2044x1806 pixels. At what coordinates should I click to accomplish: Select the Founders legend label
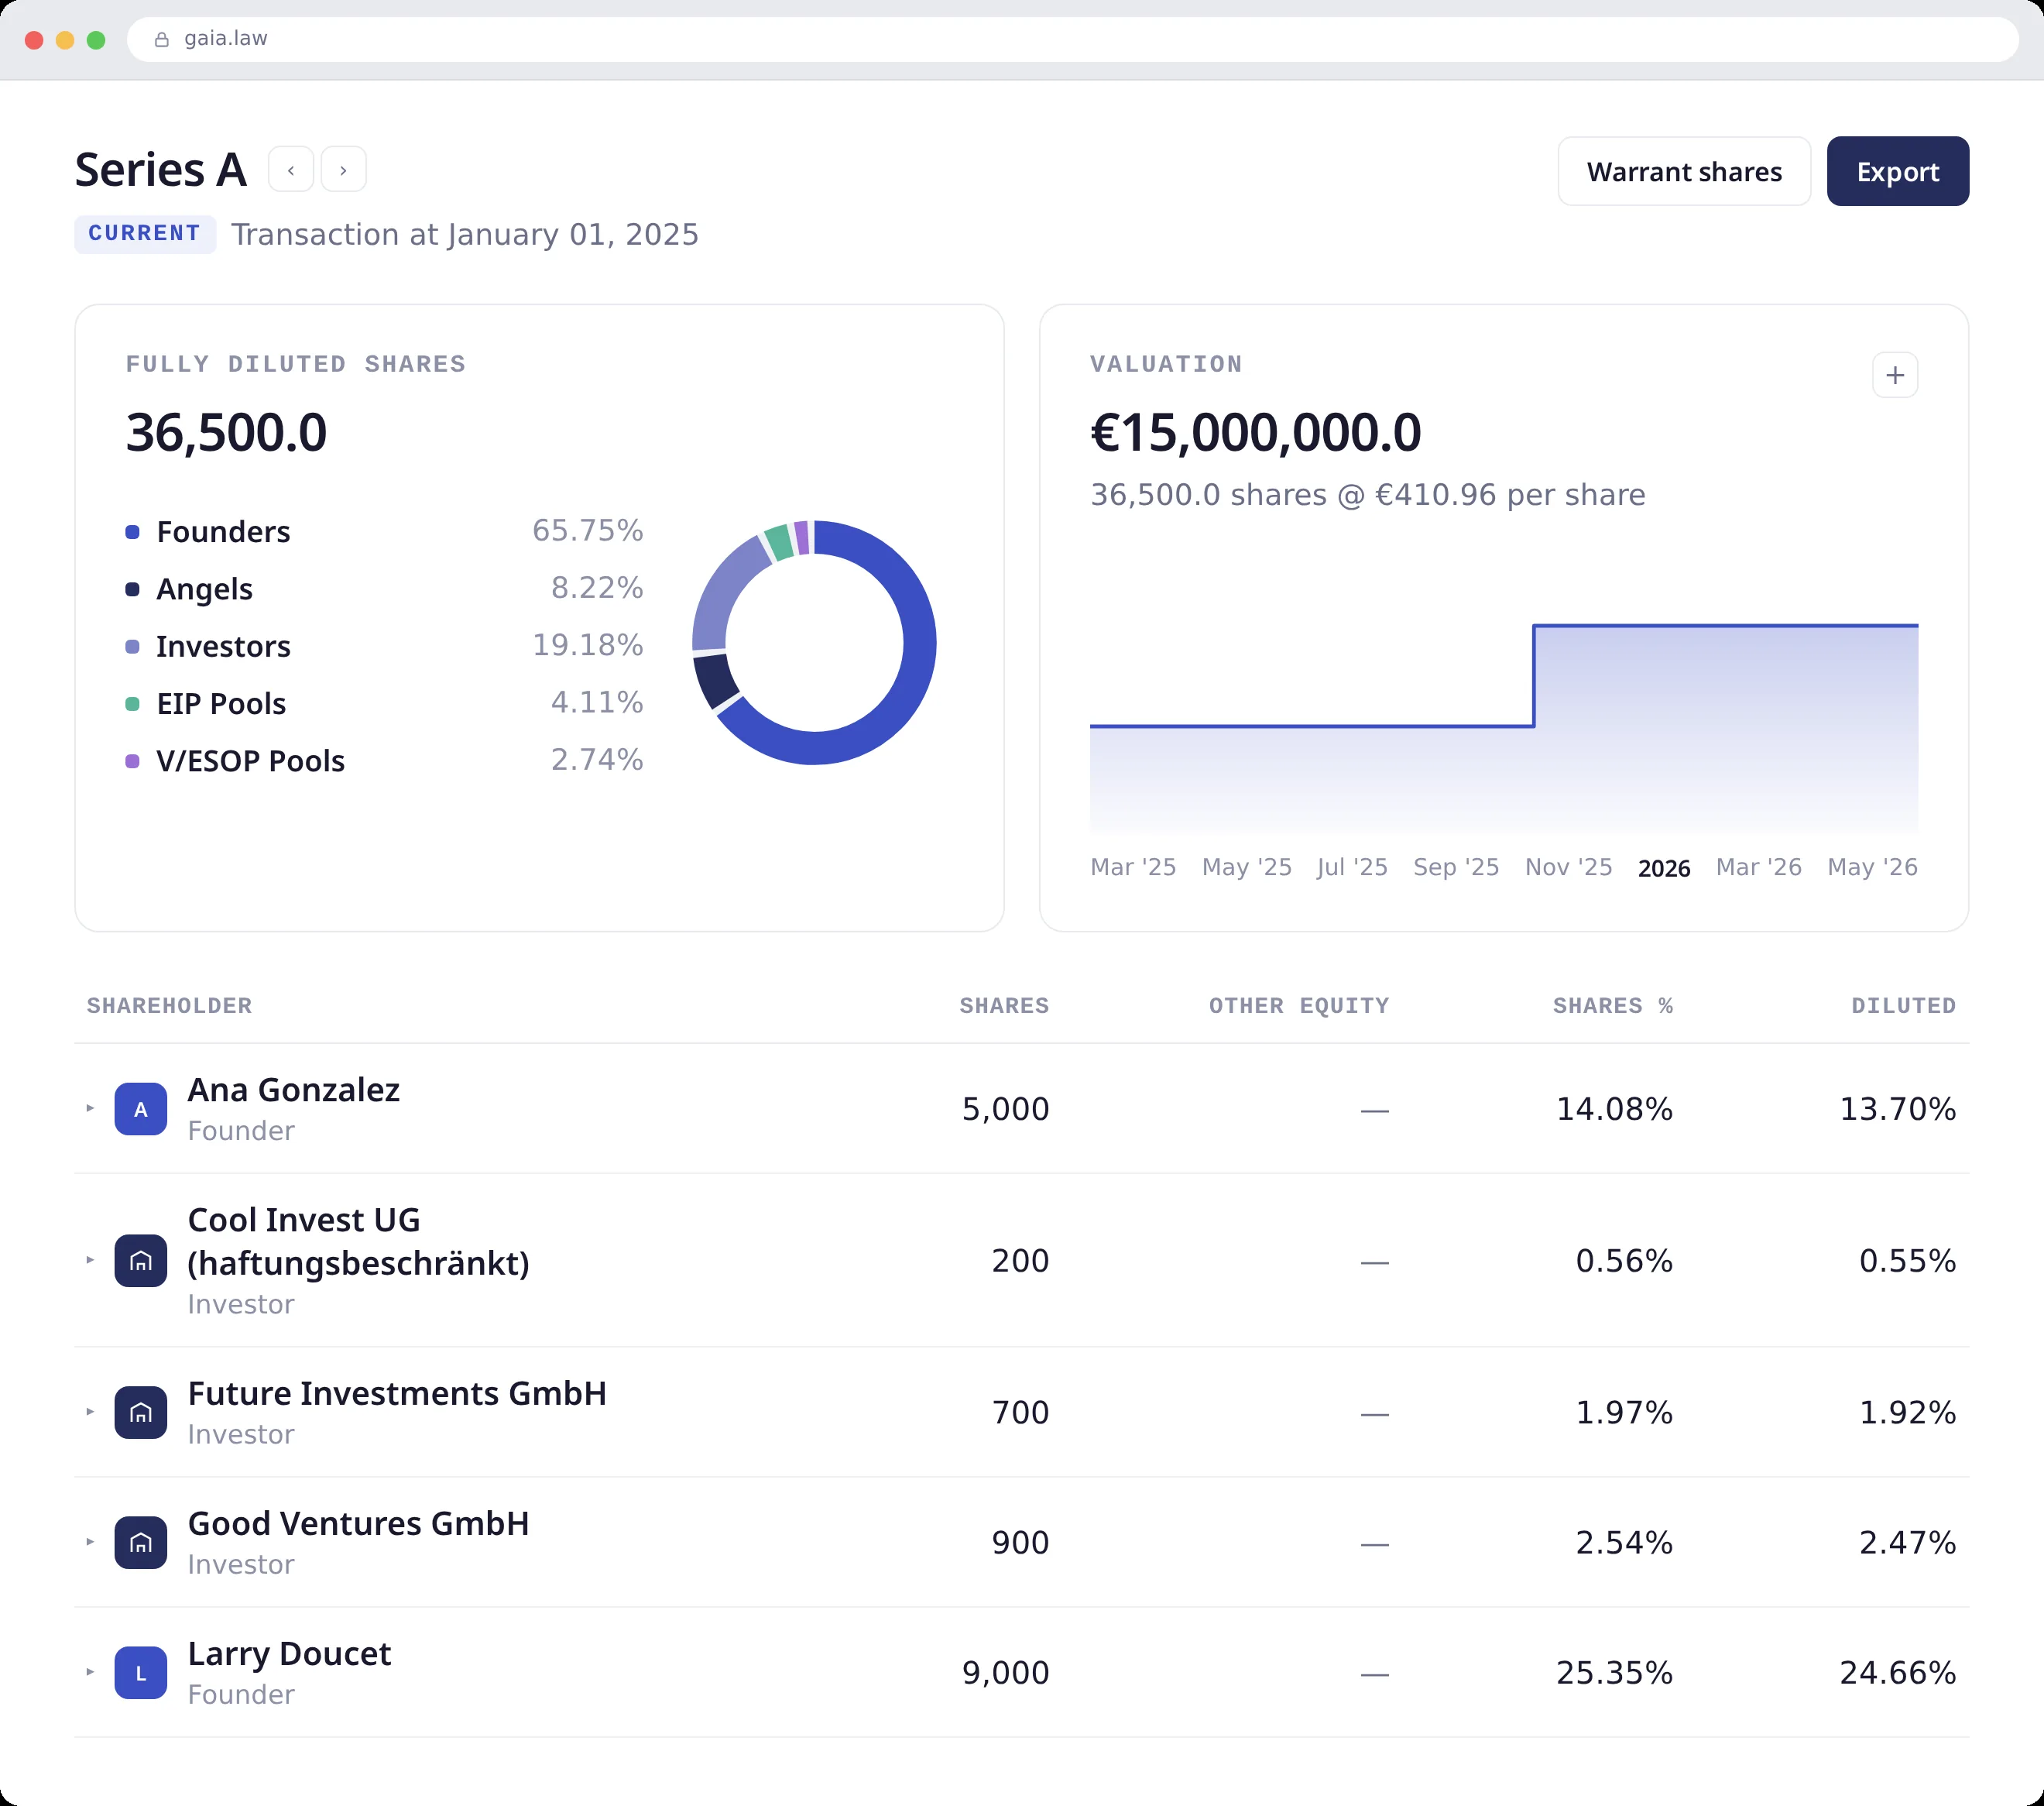tap(223, 532)
